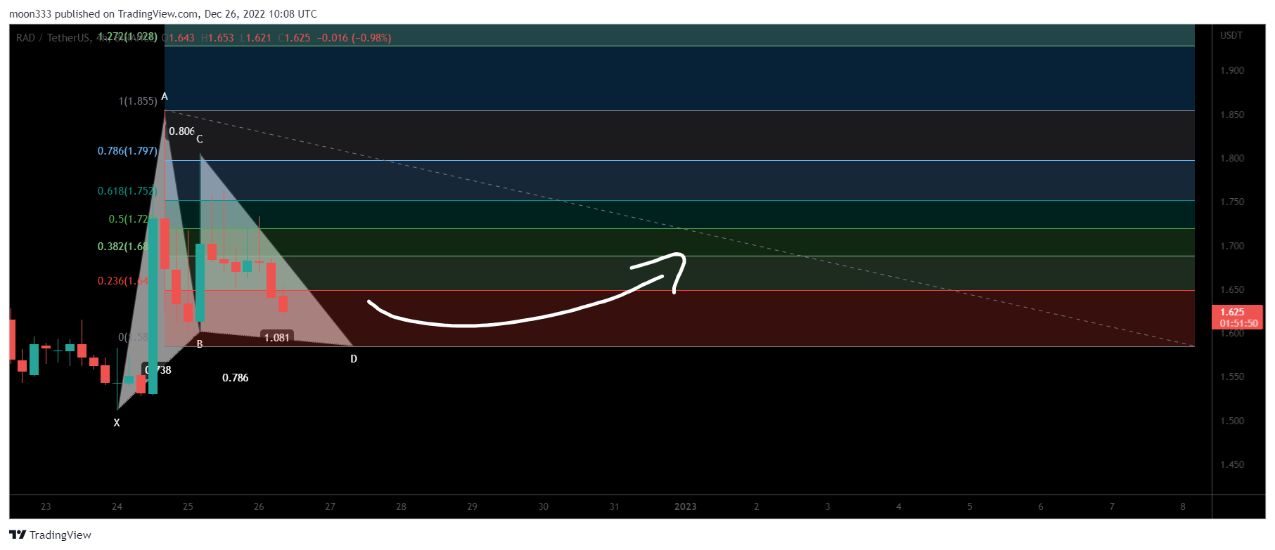Click the Fibonacci 0.382 level label
The width and height of the screenshot is (1275, 550).
pos(123,247)
